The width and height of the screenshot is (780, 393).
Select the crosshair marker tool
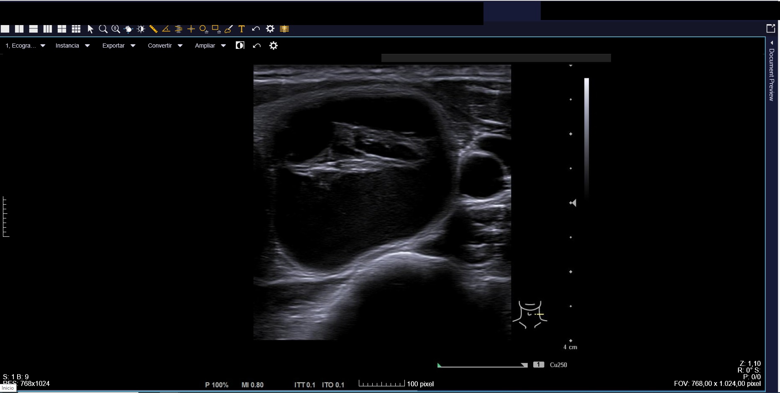click(x=191, y=29)
